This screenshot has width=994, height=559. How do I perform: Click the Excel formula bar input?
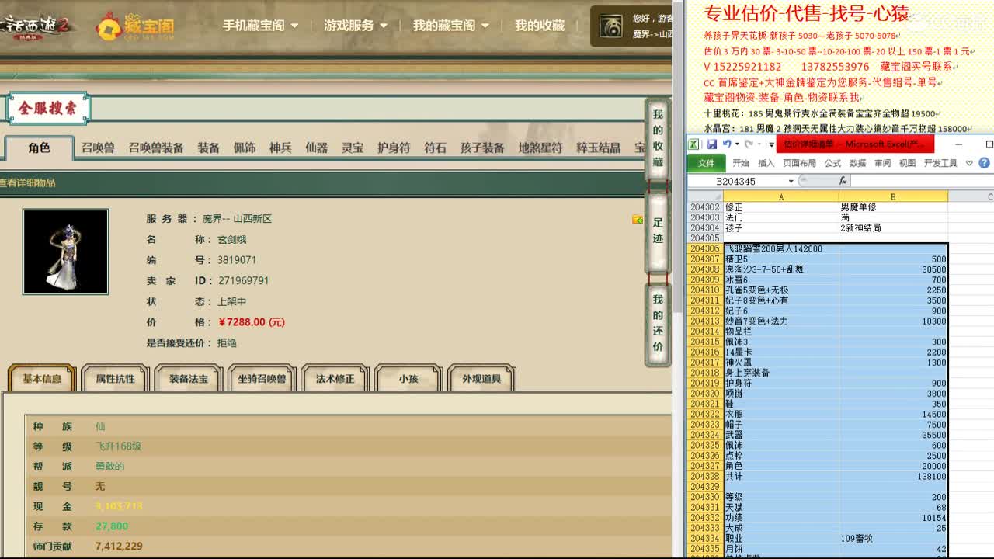pyautogui.click(x=922, y=181)
